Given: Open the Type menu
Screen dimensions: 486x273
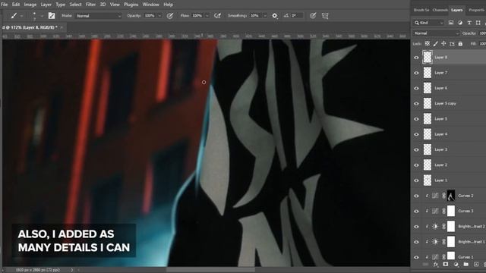Looking at the screenshot, I should pos(61,5).
